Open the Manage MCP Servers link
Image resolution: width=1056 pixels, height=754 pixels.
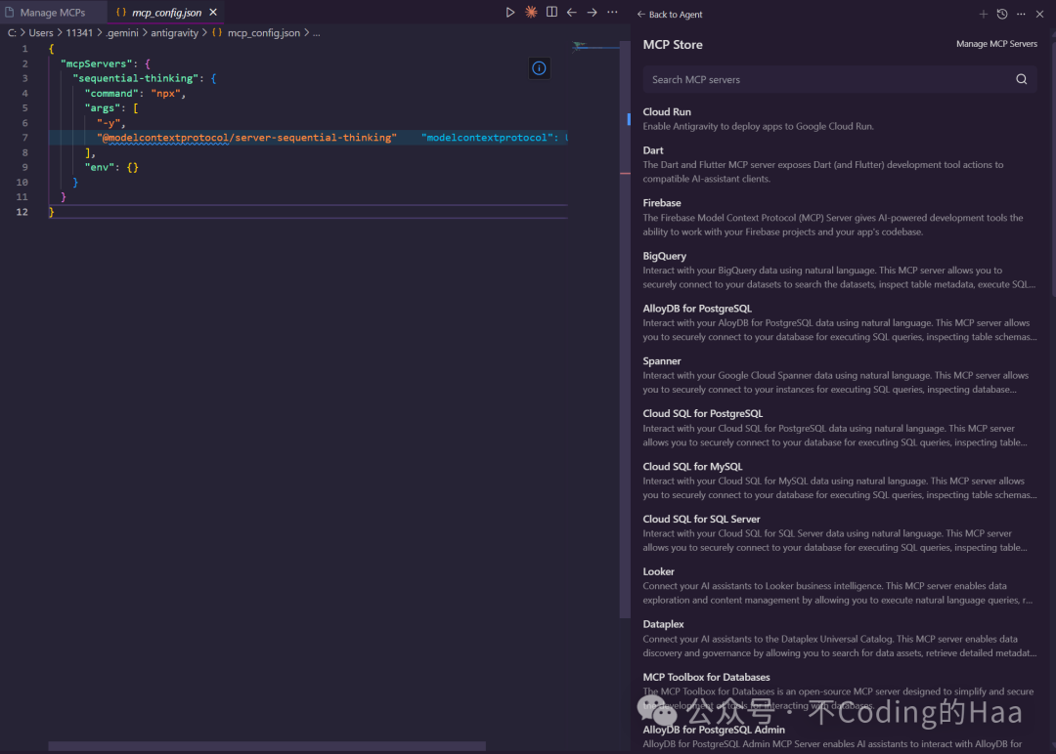pos(996,44)
